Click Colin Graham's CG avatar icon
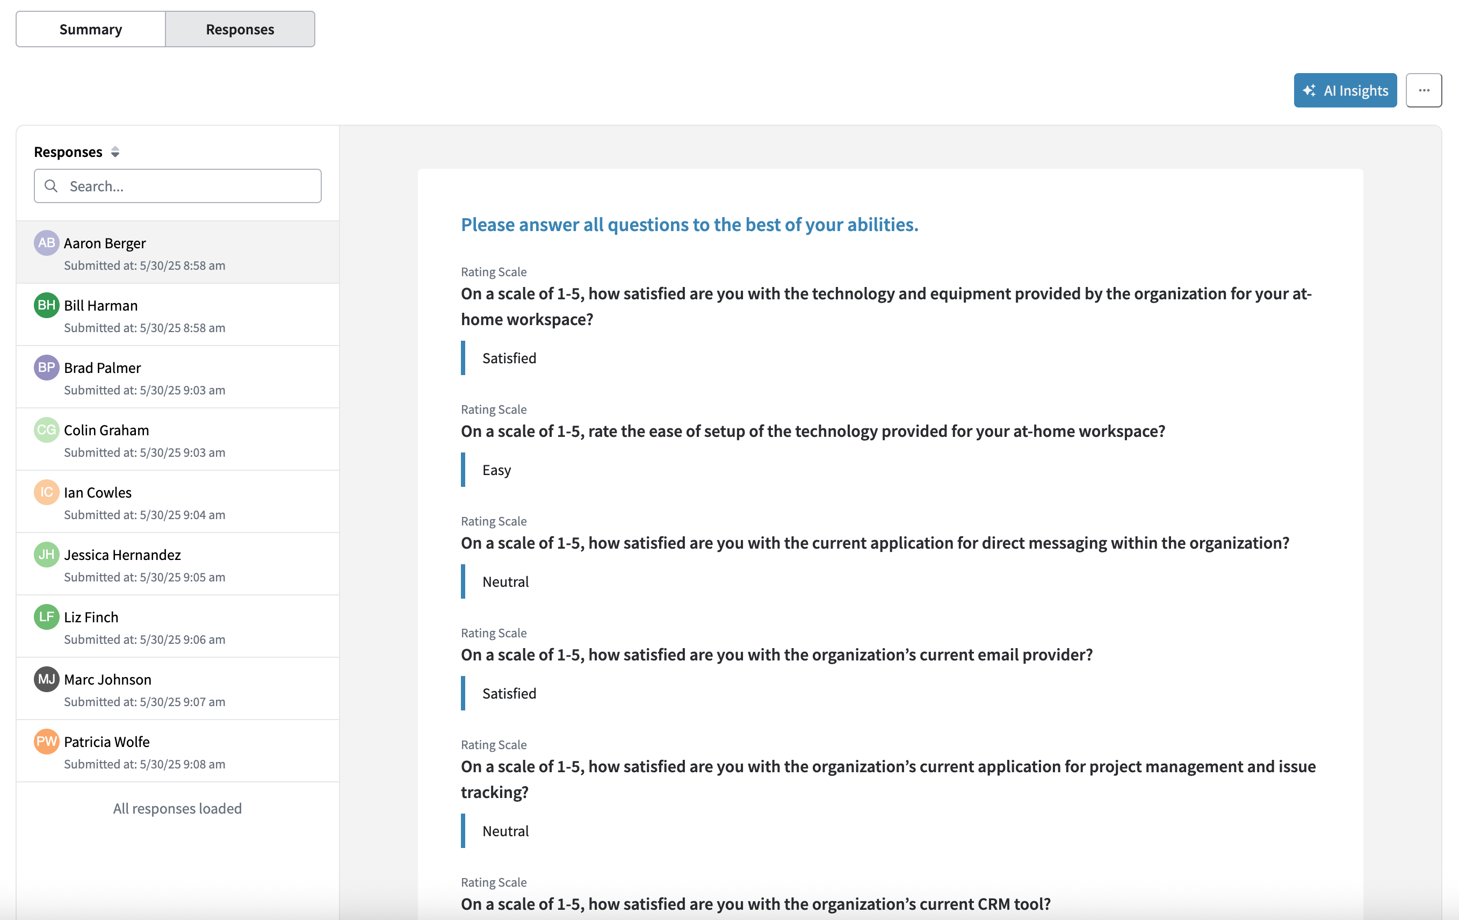This screenshot has width=1459, height=920. click(x=46, y=430)
